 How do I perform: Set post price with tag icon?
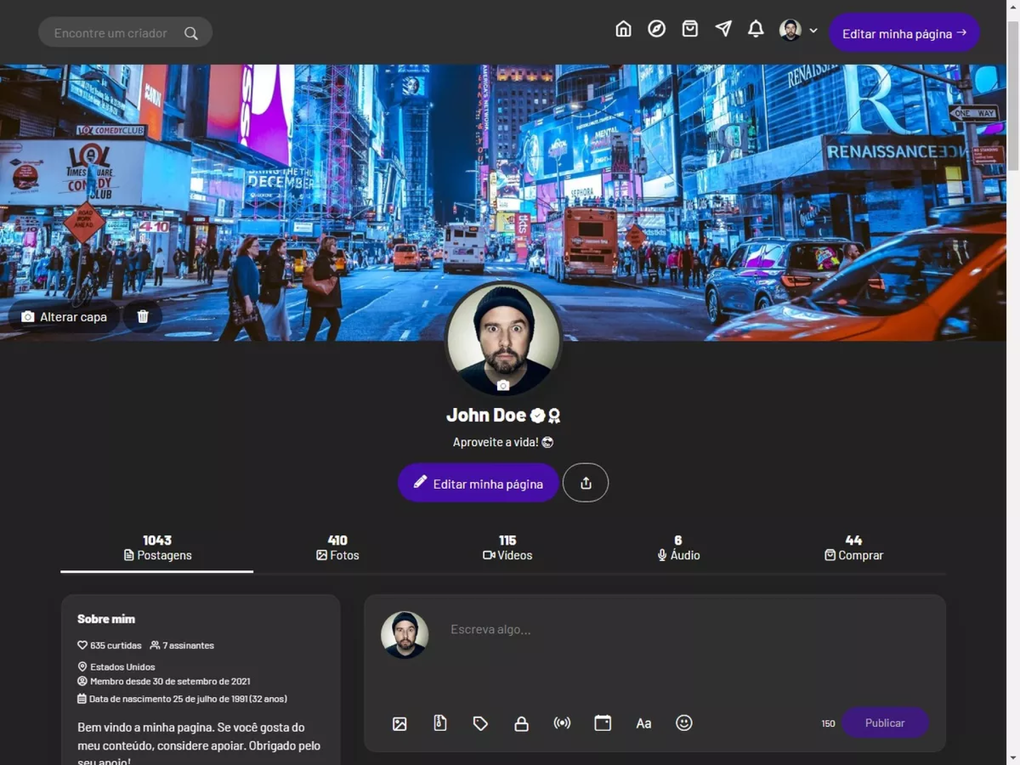(480, 723)
